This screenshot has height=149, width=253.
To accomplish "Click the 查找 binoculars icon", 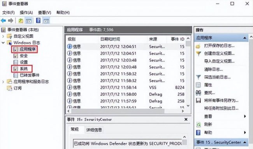I will (198, 93).
